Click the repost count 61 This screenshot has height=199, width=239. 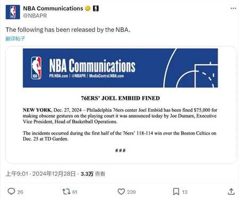75,192
